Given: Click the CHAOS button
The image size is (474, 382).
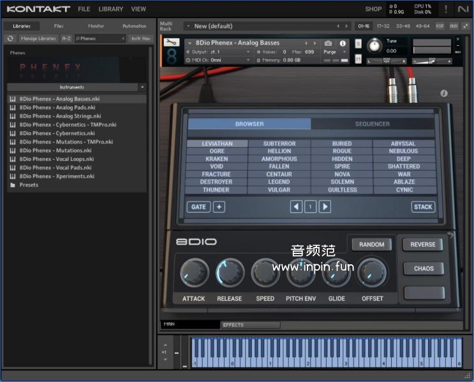Looking at the screenshot, I should coord(423,268).
